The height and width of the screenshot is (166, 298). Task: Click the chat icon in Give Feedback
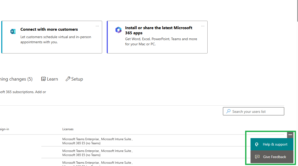(257, 157)
